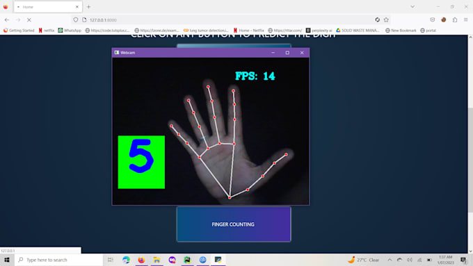
Task: Maximize the Webcam window
Action: tap(287, 53)
